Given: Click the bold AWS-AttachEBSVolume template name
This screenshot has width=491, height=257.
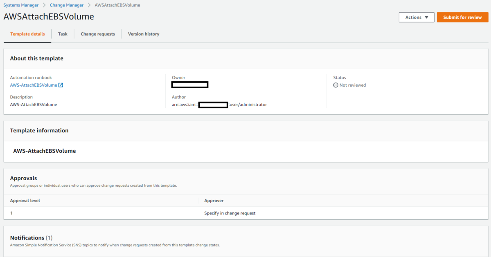Looking at the screenshot, I should (x=45, y=151).
